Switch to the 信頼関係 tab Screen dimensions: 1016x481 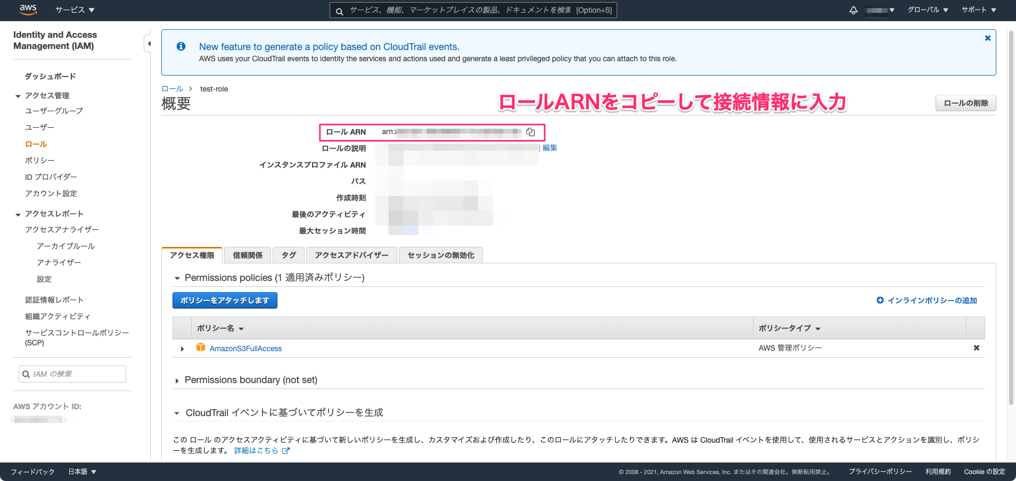pos(248,255)
